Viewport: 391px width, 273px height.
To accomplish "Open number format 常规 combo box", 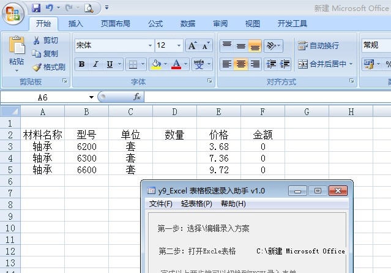I will [x=376, y=45].
